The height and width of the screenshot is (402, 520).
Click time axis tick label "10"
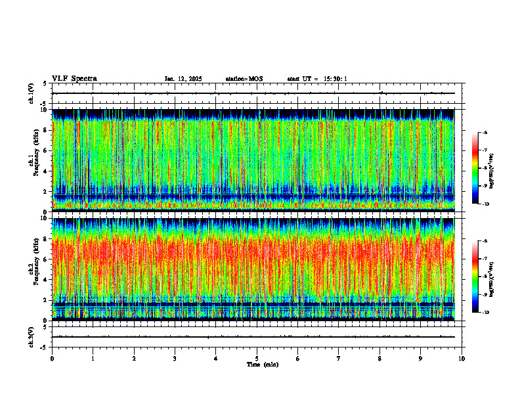(x=462, y=359)
